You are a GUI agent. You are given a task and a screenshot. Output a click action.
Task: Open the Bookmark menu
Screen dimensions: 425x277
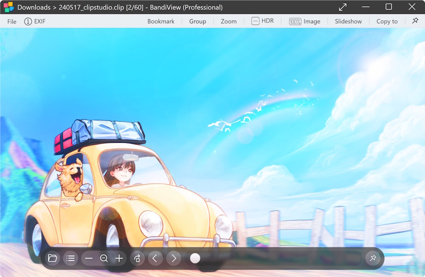click(161, 21)
